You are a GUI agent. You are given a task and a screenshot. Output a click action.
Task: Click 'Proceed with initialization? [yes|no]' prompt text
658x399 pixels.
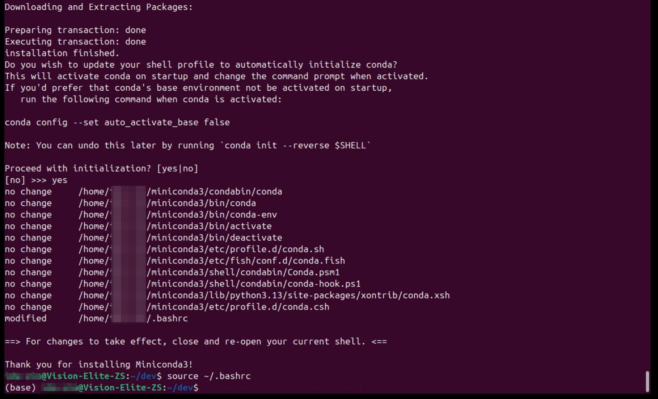click(x=101, y=168)
